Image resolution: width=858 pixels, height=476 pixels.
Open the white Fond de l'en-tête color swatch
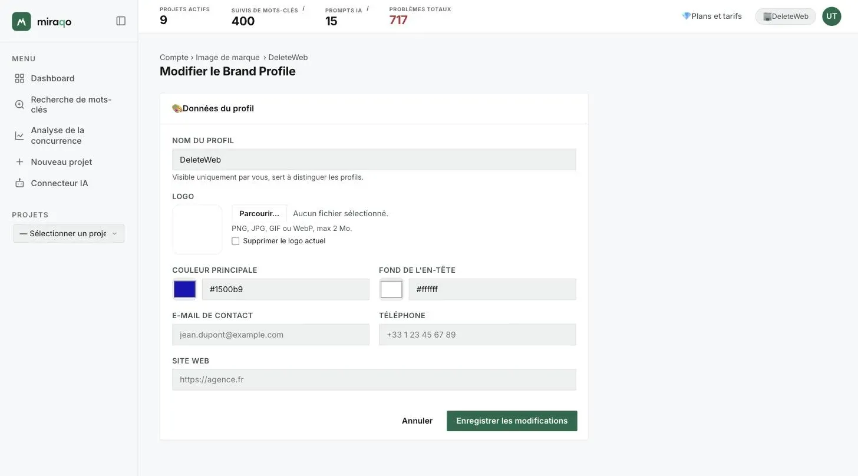point(391,289)
